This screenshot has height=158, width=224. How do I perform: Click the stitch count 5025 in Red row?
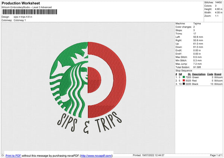[188, 81]
